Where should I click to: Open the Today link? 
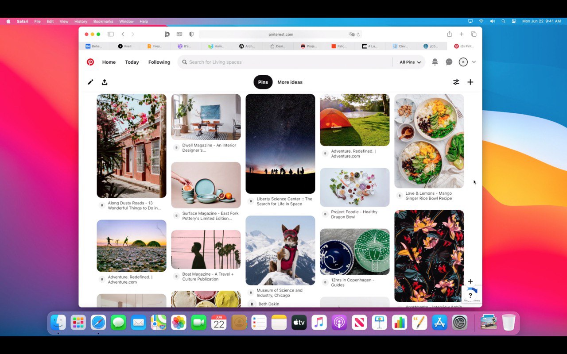point(132,62)
